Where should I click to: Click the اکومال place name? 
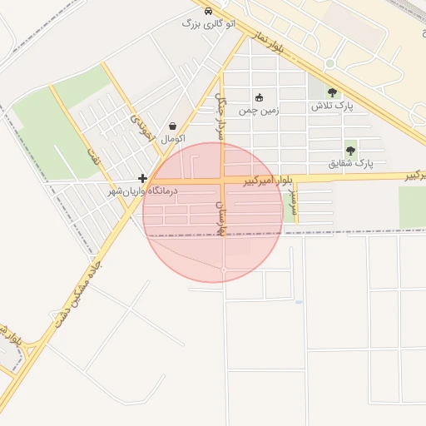(173, 139)
